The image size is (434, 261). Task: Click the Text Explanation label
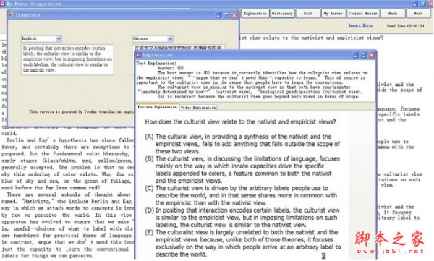coord(156,64)
